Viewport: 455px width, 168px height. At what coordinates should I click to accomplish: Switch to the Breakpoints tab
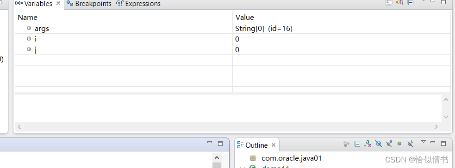click(x=89, y=4)
